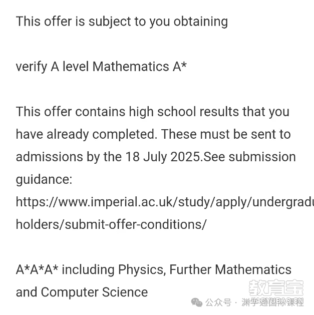Click the words 'See submission'
This screenshot has height=315, width=314.
click(x=250, y=157)
